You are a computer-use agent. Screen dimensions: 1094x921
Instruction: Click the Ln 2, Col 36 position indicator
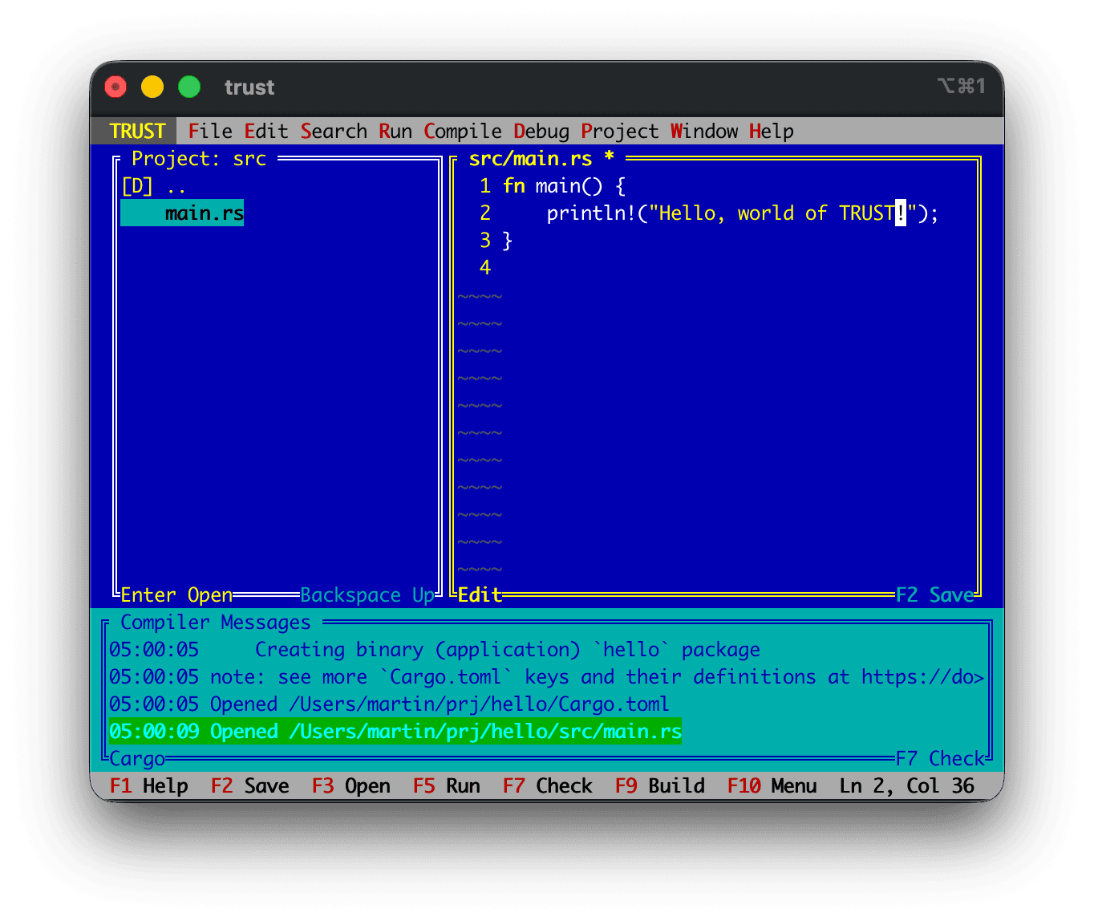pyautogui.click(x=906, y=786)
